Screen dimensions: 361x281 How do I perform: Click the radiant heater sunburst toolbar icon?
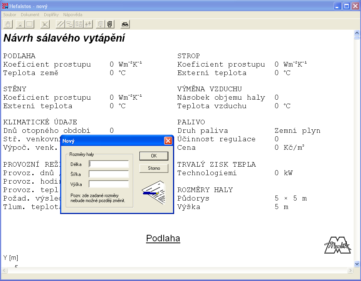click(20, 24)
